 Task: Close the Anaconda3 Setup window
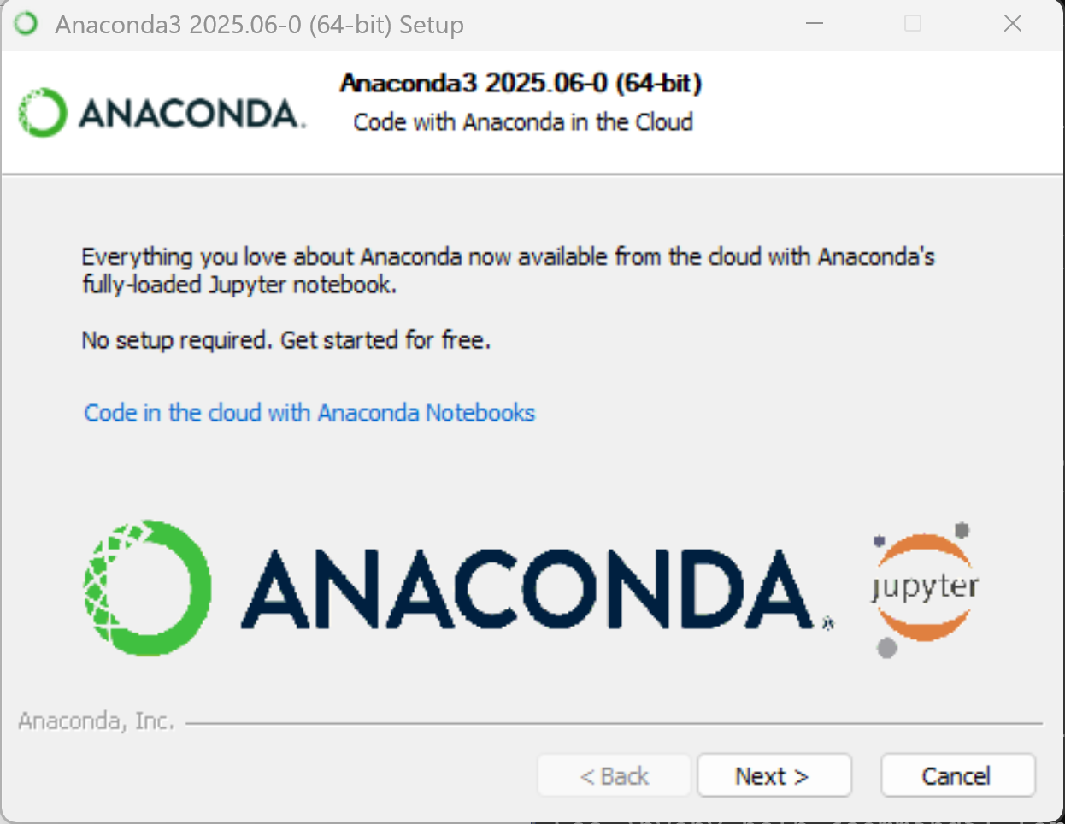1013,24
